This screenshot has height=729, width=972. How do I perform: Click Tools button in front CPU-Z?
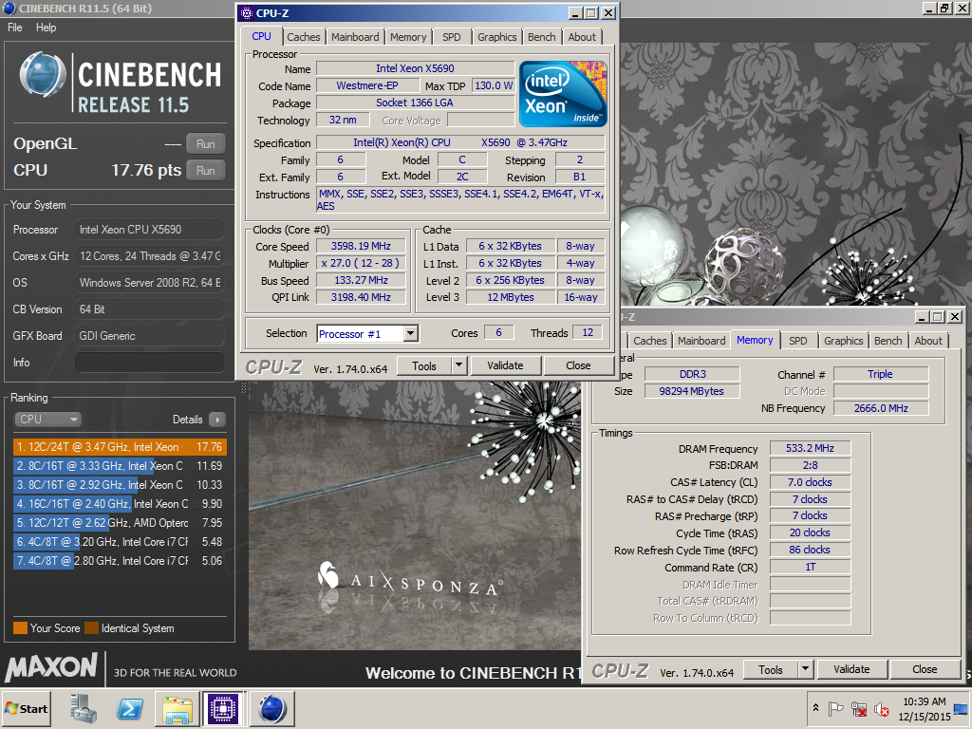[424, 365]
